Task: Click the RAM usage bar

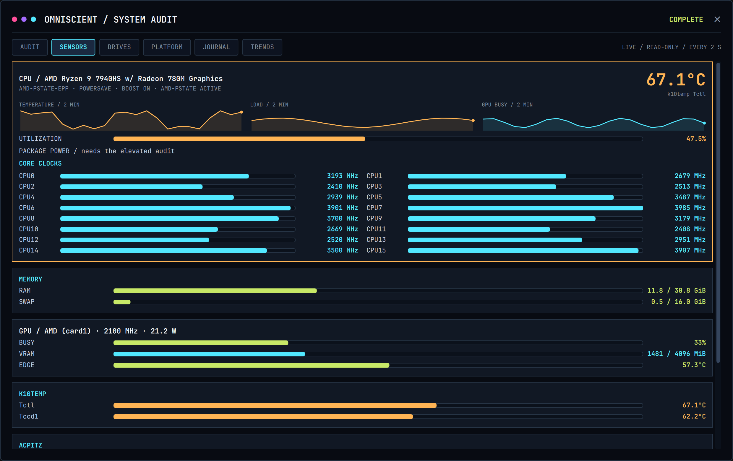Action: tap(378, 291)
